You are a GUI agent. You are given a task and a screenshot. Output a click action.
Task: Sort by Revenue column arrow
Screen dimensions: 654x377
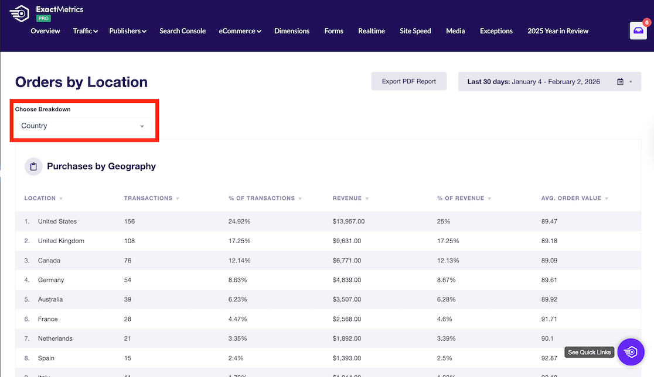[367, 199]
